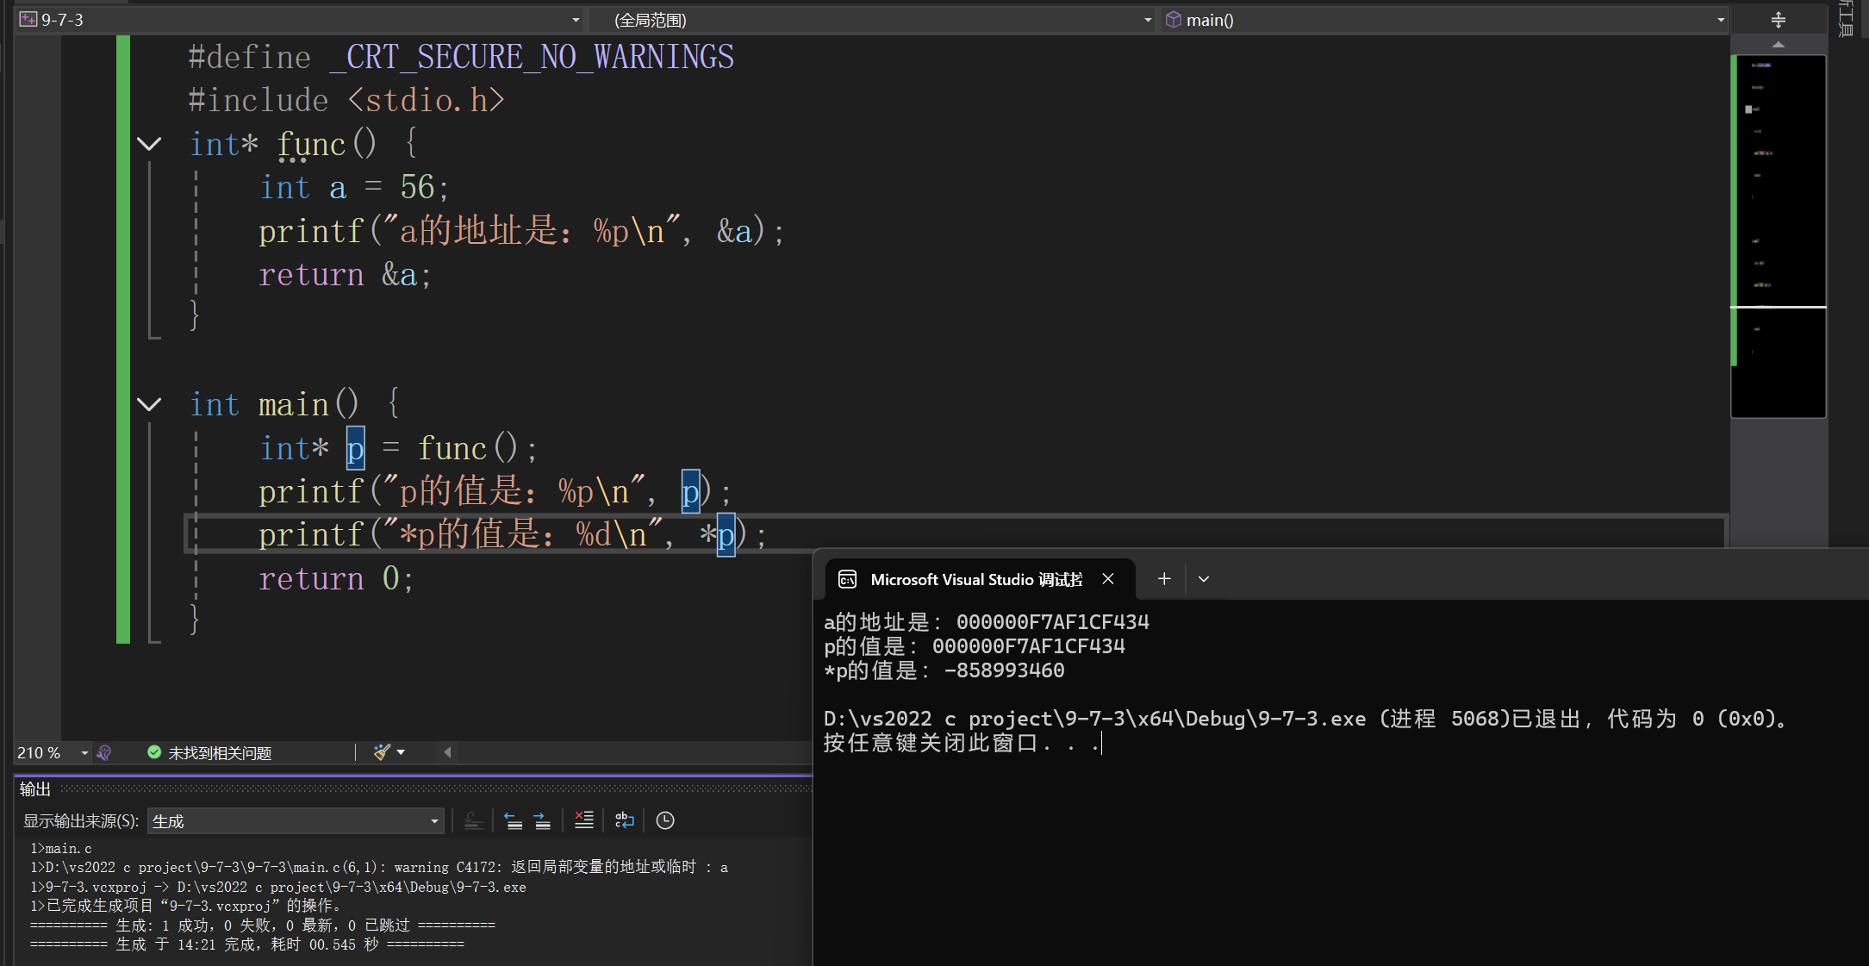1869x966 pixels.
Task: Click the purple IntelliCode icon near zoom
Action: (x=104, y=752)
